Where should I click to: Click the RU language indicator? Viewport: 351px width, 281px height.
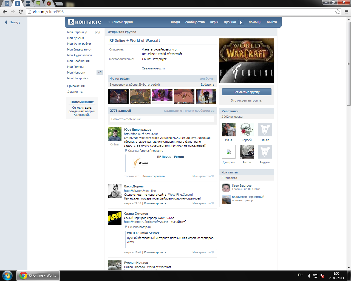pyautogui.click(x=300, y=275)
